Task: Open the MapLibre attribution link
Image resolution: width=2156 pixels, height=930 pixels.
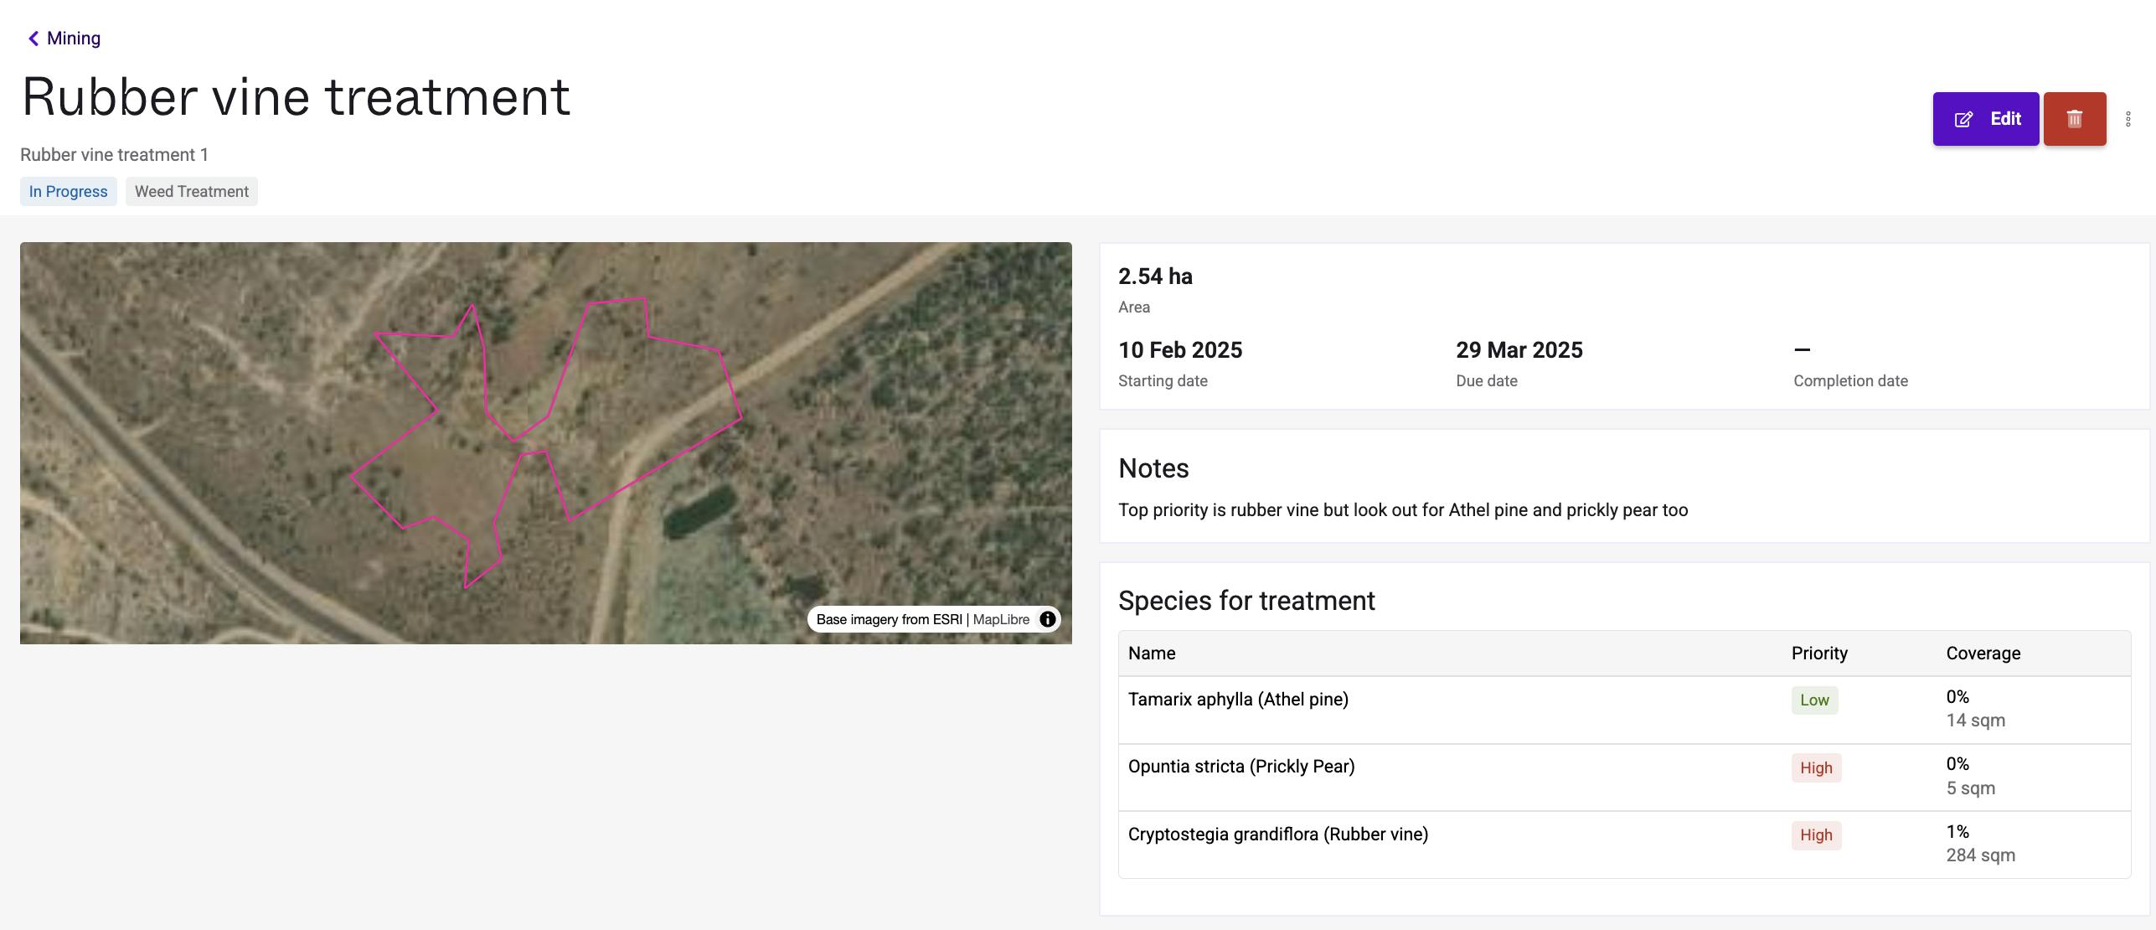Action: click(x=1001, y=619)
